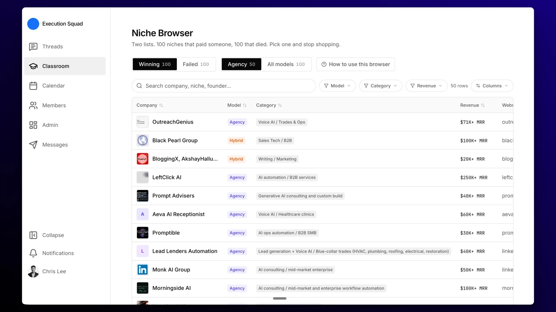Image resolution: width=556 pixels, height=312 pixels.
Task: Click Sales Tech / B2B category tag
Action: click(275, 140)
